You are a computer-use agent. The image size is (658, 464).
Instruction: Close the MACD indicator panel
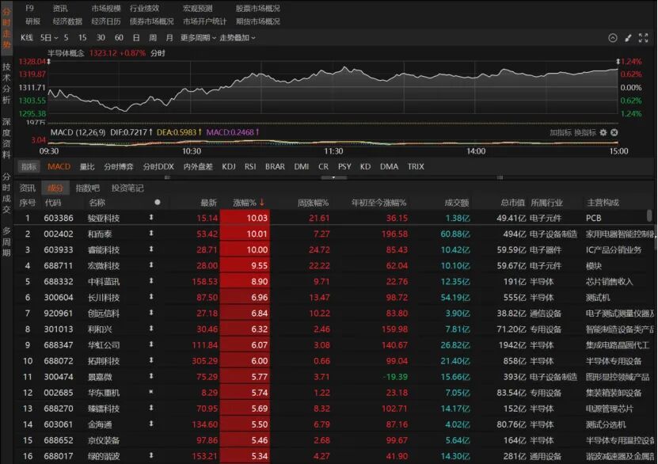614,132
